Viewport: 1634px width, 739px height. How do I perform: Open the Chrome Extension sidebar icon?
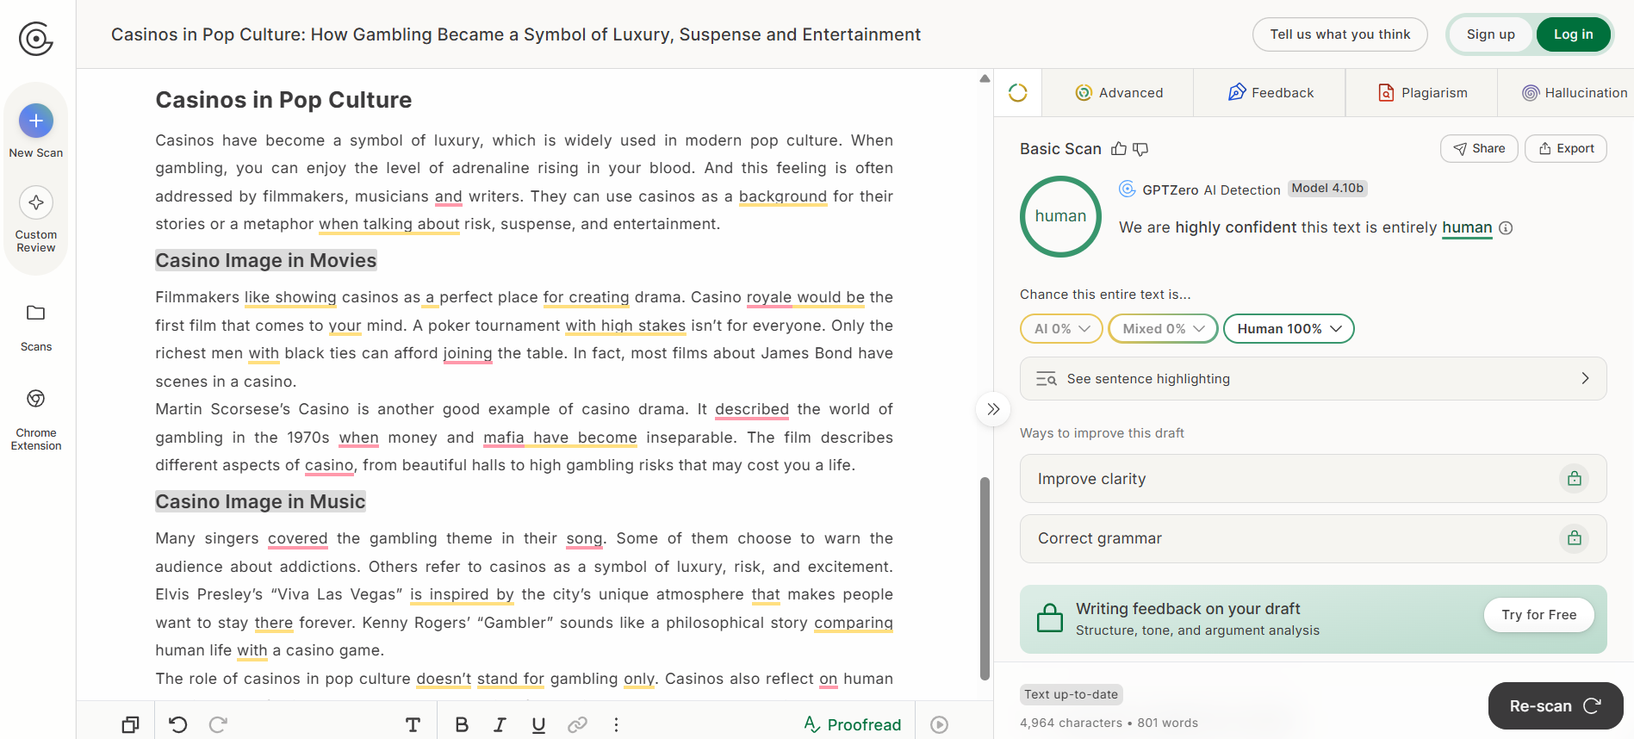(x=36, y=399)
